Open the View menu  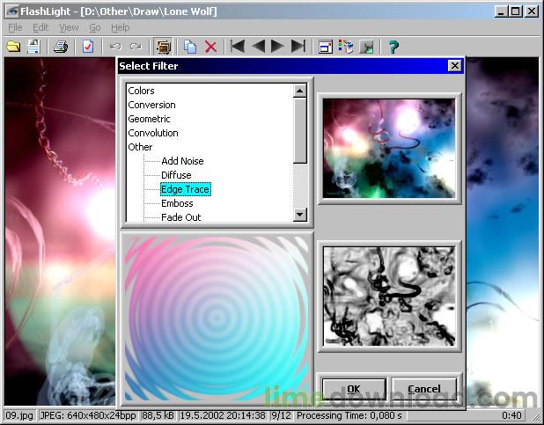click(x=69, y=28)
